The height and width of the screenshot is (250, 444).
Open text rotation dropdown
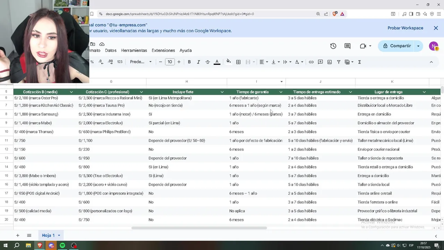tap(299, 62)
